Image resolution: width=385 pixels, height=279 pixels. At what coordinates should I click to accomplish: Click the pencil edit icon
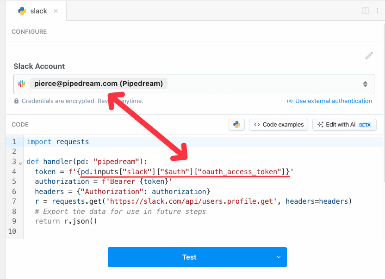point(369,55)
